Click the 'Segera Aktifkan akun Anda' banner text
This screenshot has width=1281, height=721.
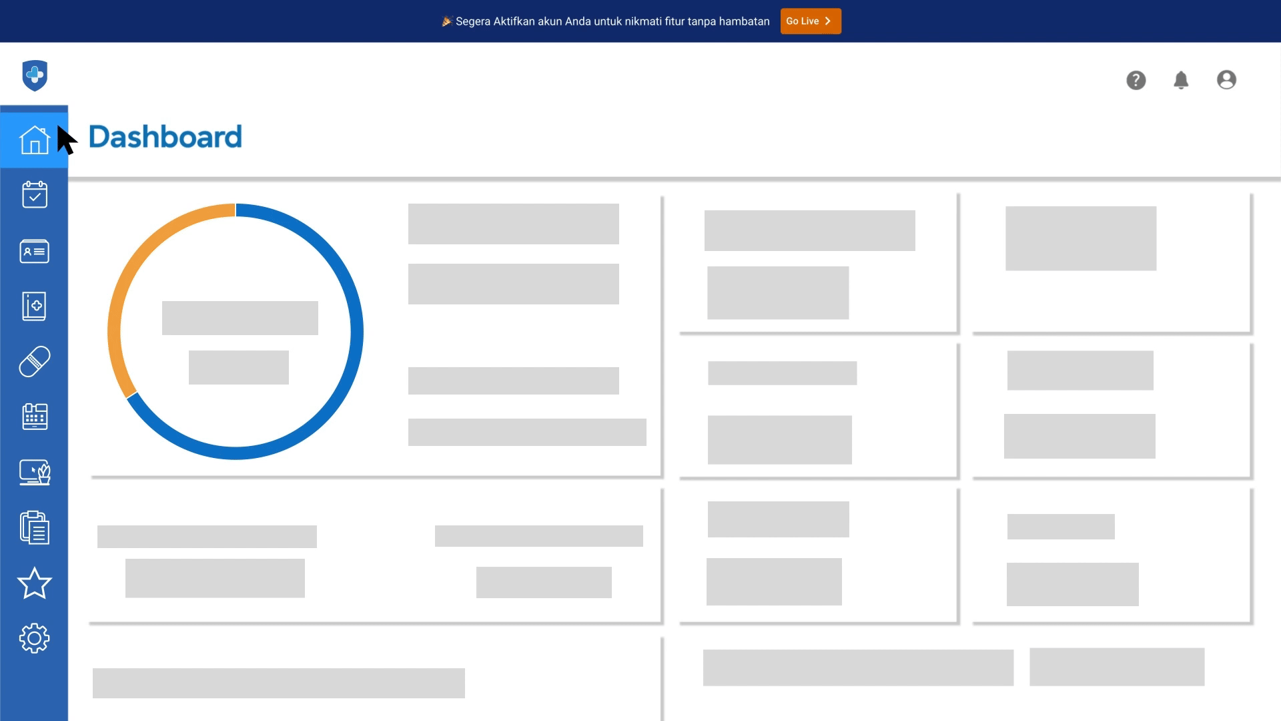(612, 21)
